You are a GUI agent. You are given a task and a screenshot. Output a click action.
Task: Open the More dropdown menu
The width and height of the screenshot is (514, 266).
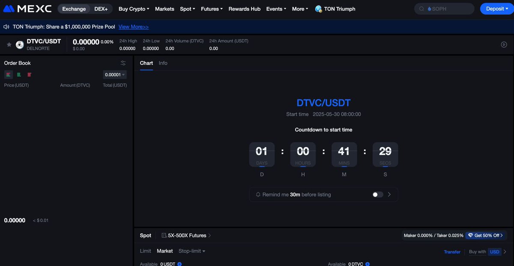coord(300,9)
